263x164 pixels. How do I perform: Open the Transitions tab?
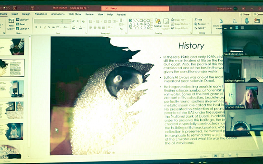pyautogui.click(x=41, y=14)
